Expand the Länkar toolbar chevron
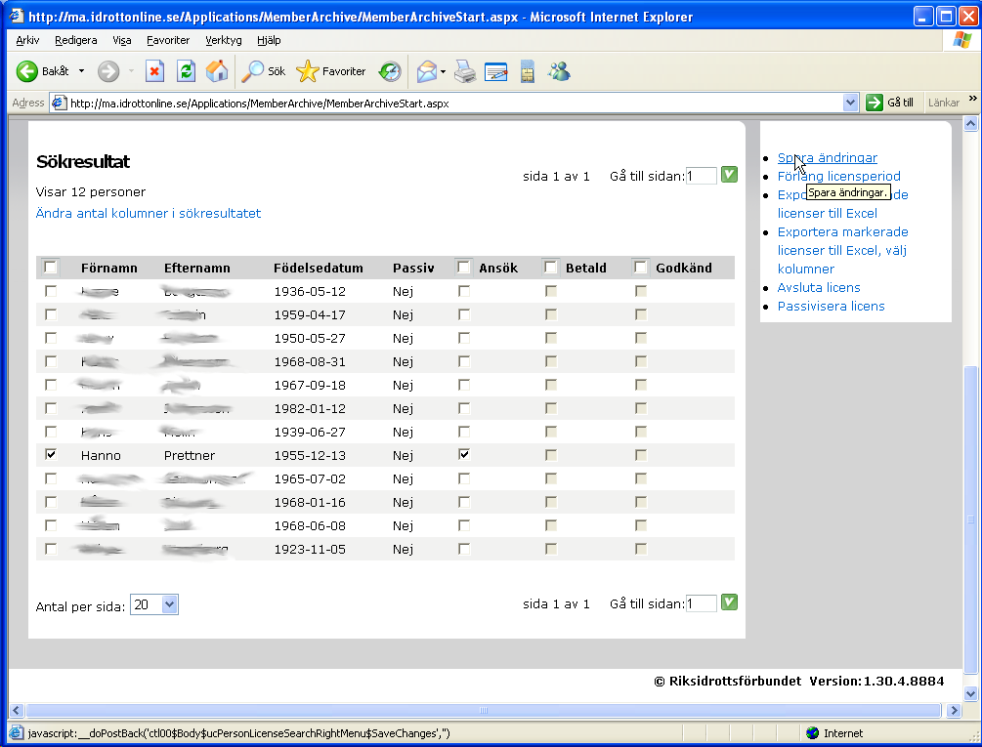 pyautogui.click(x=972, y=99)
